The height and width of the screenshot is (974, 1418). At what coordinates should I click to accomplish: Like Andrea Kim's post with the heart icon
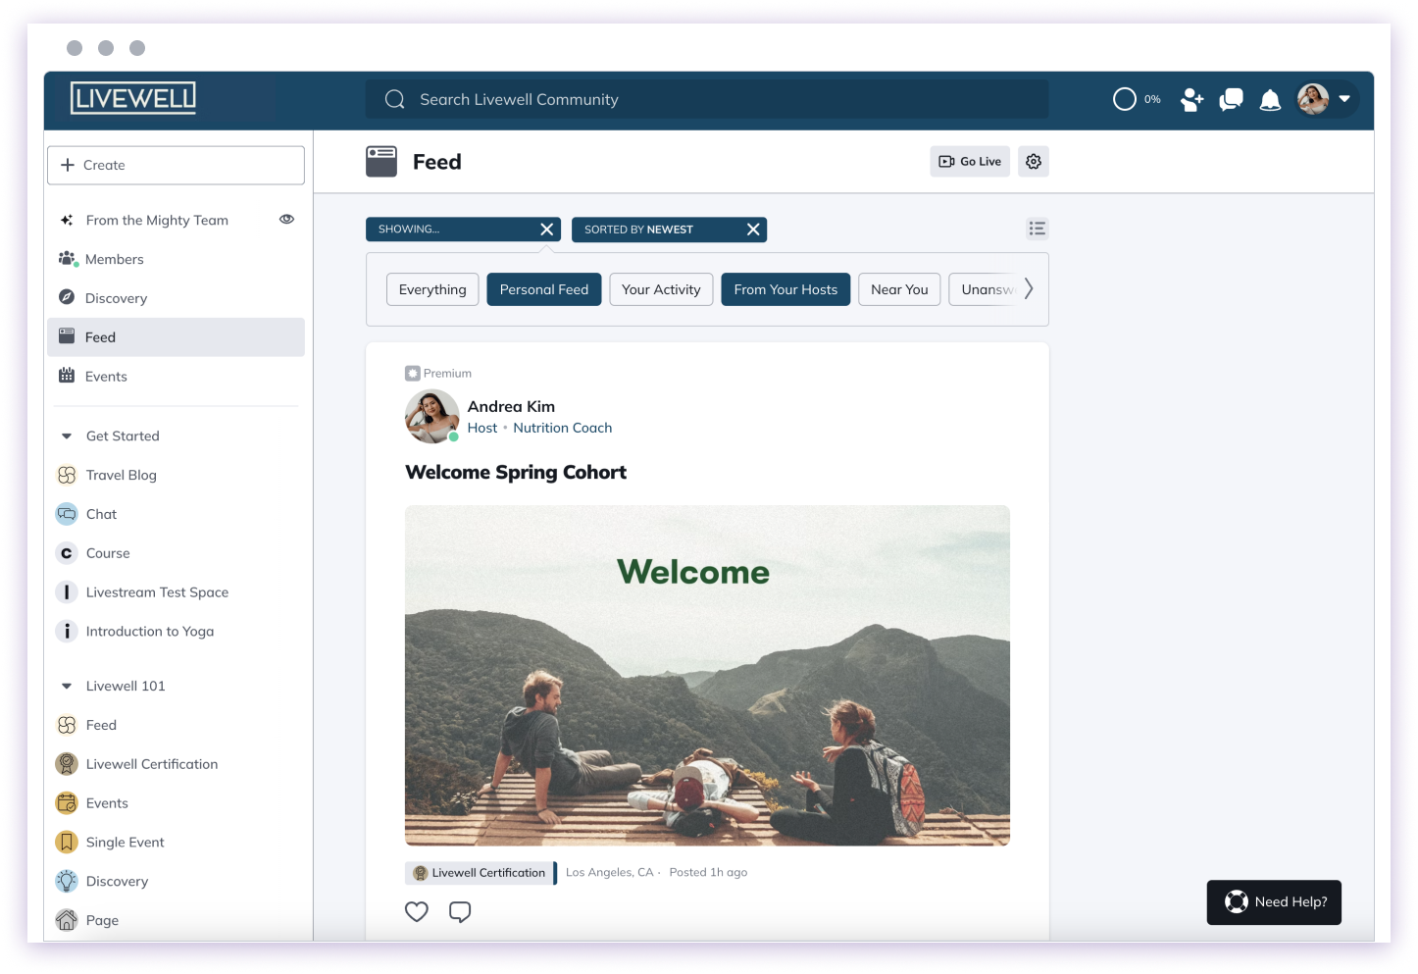416,911
